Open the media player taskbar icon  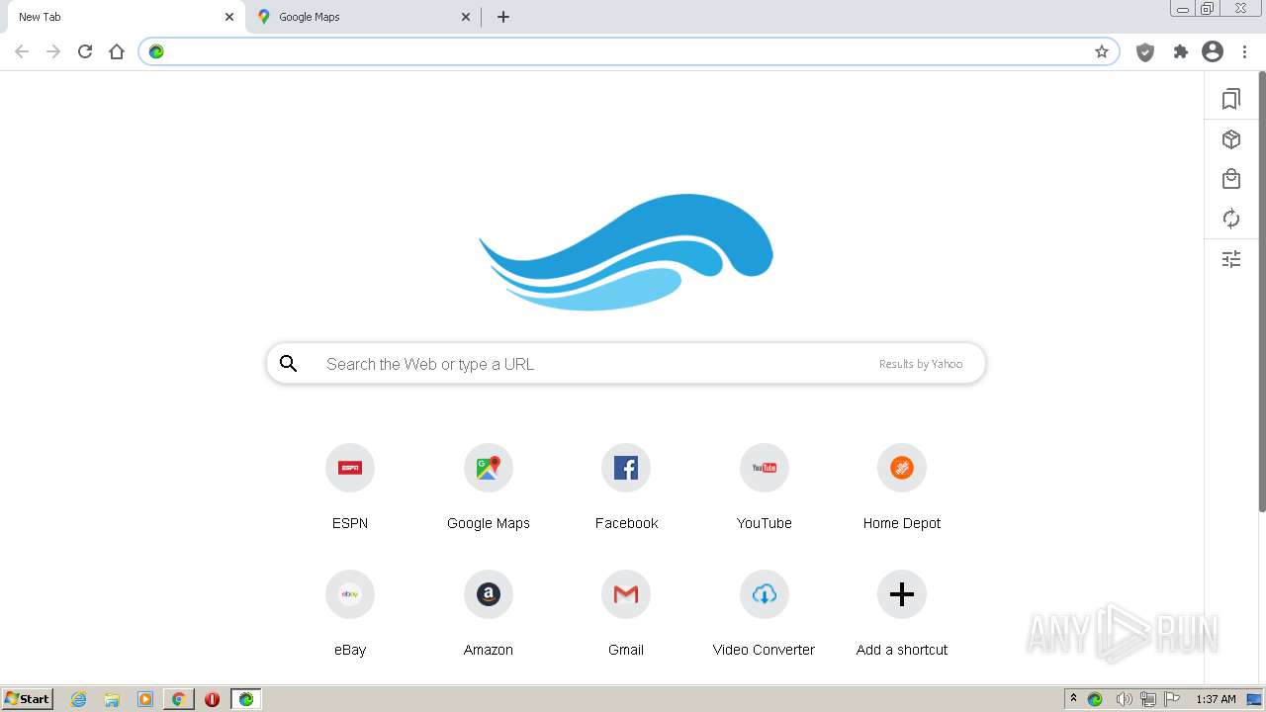pos(145,699)
